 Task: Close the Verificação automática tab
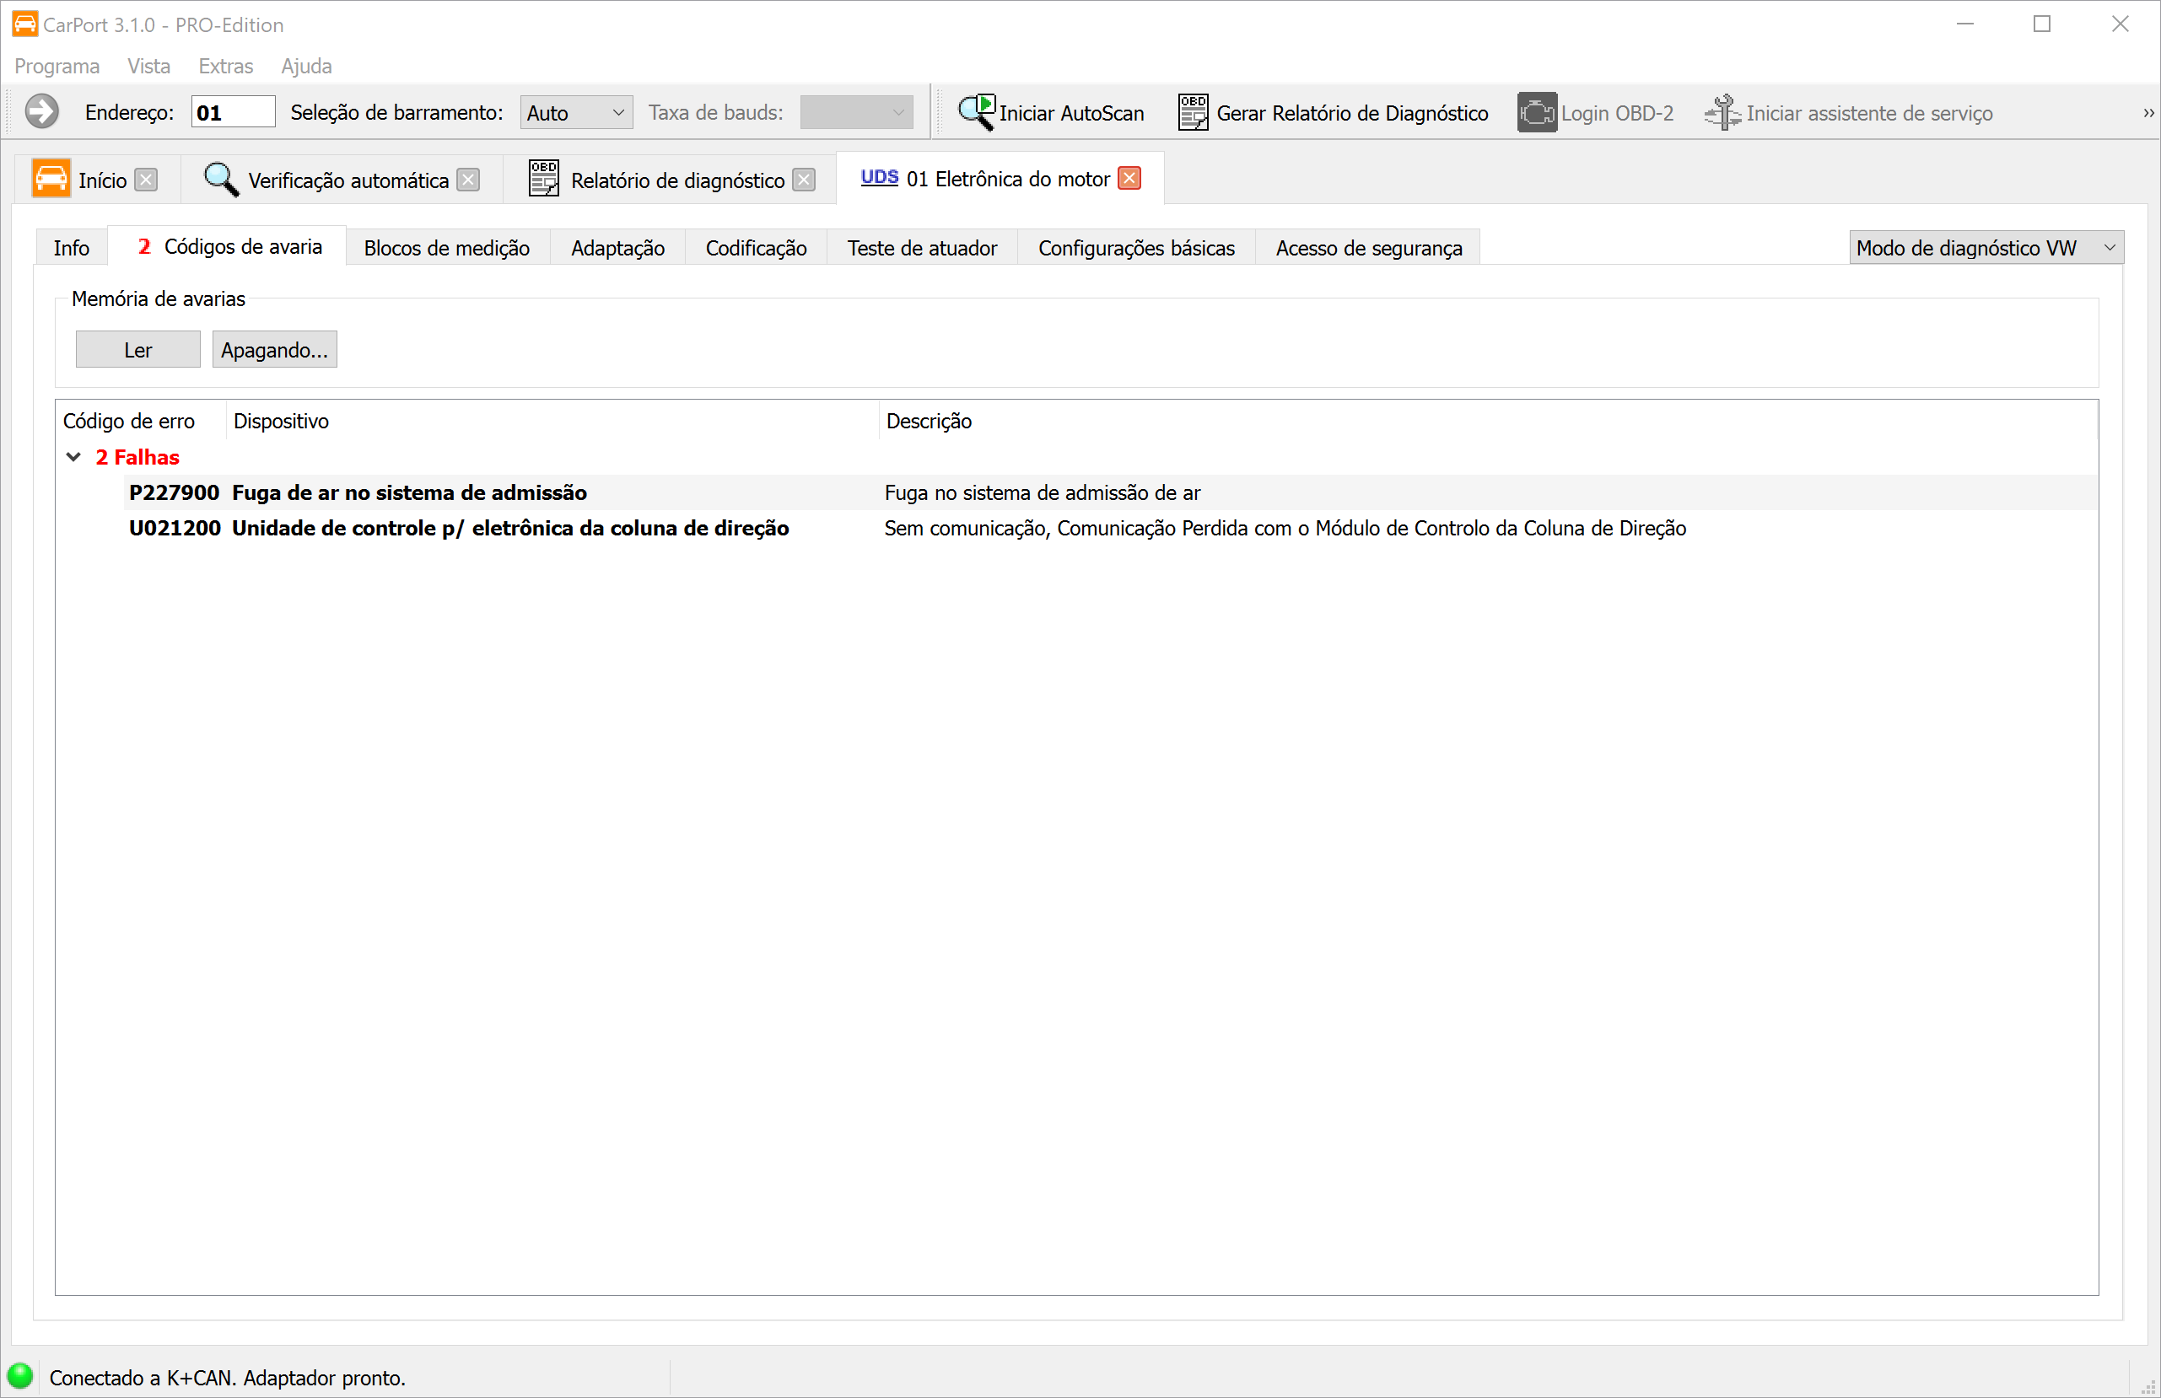pyautogui.click(x=467, y=180)
